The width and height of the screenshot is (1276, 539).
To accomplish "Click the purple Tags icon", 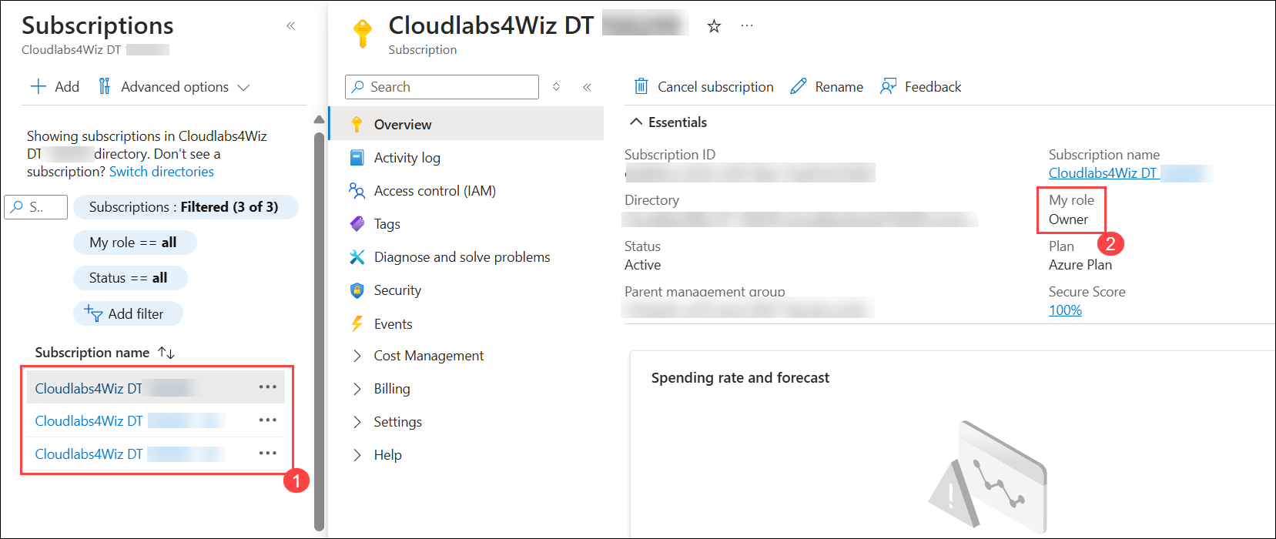I will (x=357, y=223).
